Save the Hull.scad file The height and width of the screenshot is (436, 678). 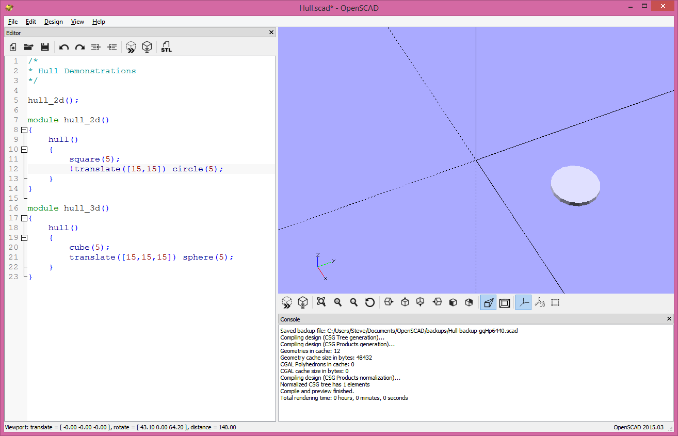[45, 46]
